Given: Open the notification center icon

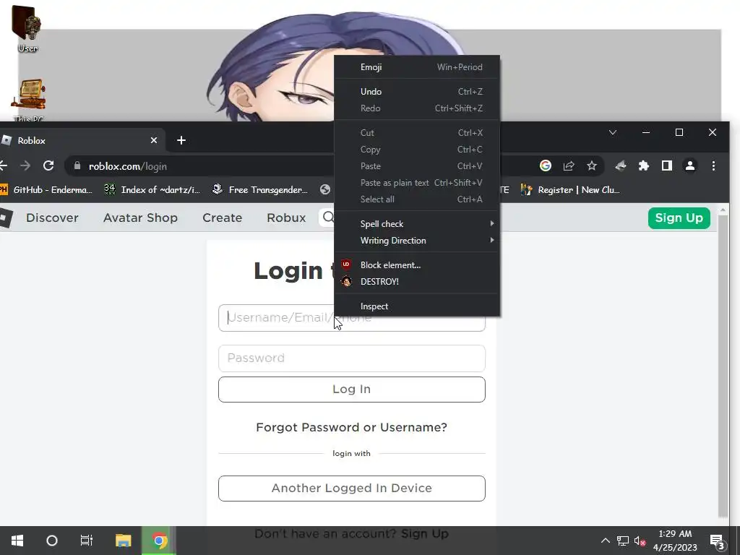Looking at the screenshot, I should [717, 541].
